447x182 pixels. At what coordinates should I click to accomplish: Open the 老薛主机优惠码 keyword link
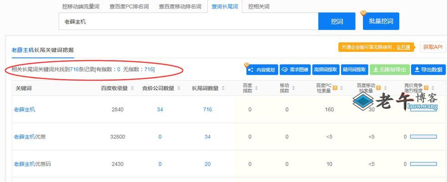[32, 164]
